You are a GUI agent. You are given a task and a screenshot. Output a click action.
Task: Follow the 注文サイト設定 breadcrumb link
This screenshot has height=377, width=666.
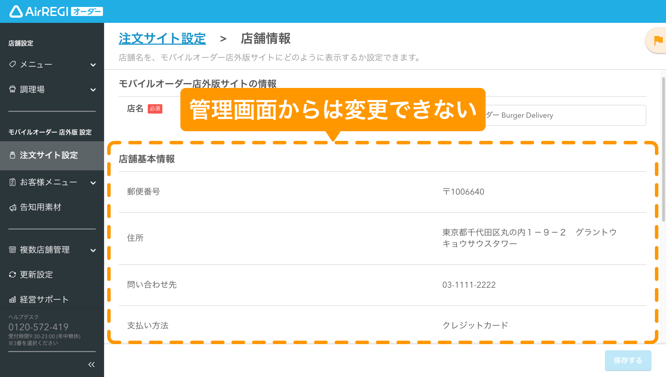pyautogui.click(x=162, y=38)
